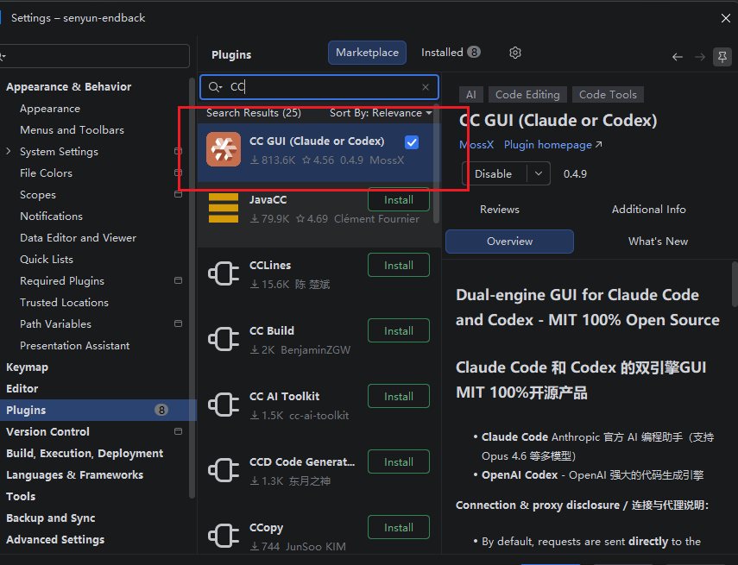Screen dimensions: 738x565
Task: Click the plugin description scrollbar
Action: 735,285
